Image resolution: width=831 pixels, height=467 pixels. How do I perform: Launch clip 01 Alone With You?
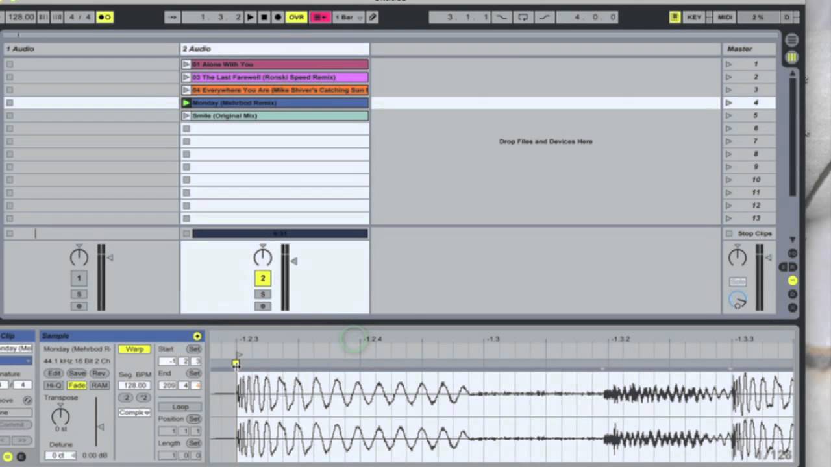186,64
